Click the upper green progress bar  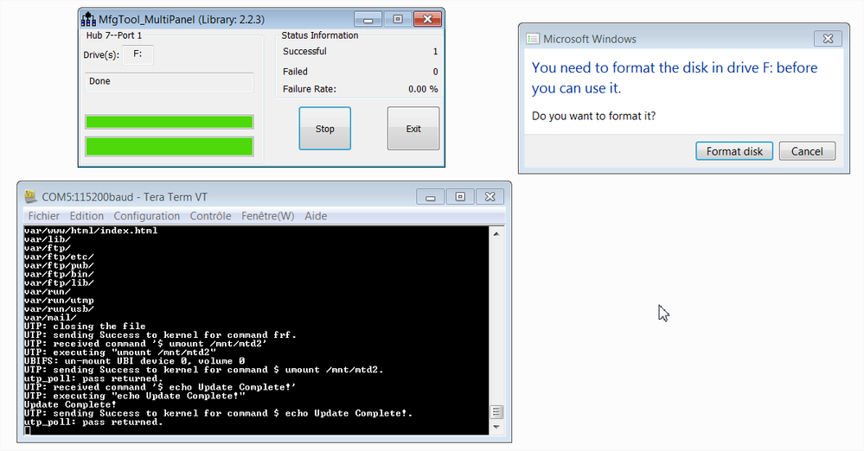[170, 122]
